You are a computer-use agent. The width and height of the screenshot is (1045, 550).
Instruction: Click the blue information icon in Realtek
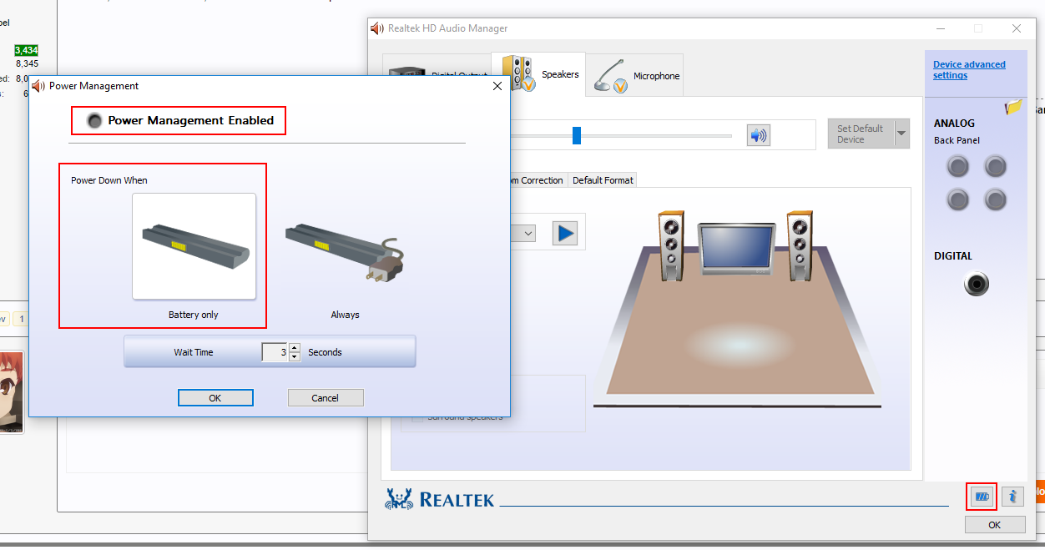tap(1012, 497)
